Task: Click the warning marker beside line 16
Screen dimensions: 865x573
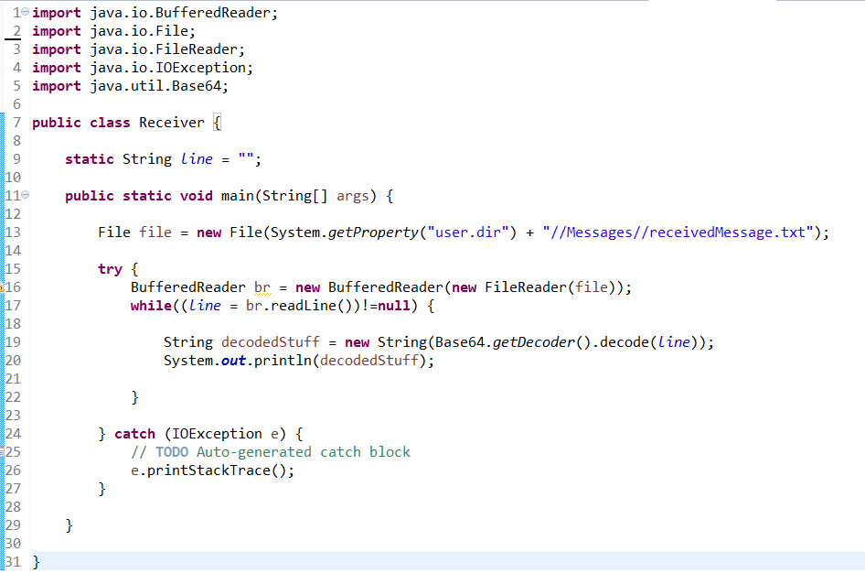Action: pyautogui.click(x=2, y=287)
